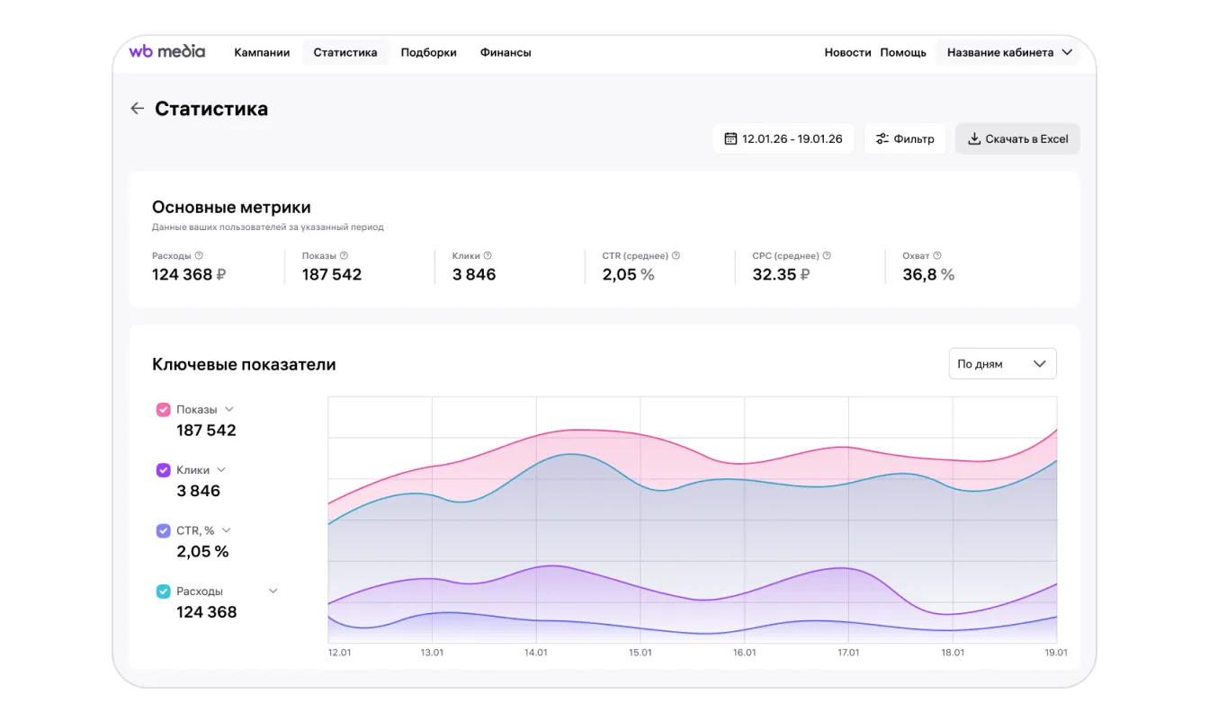1209x721 pixels.
Task: Toggle the teal Расходы color checkbox
Action: point(163,592)
